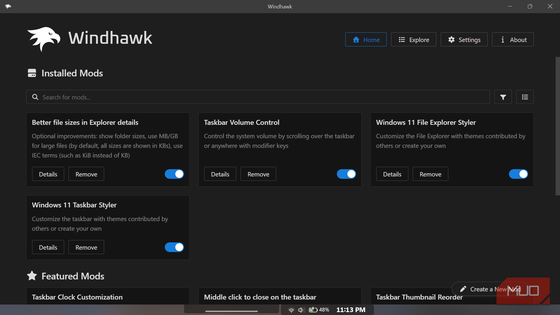
Task: Switch mods to list view icon
Action: pyautogui.click(x=525, y=97)
